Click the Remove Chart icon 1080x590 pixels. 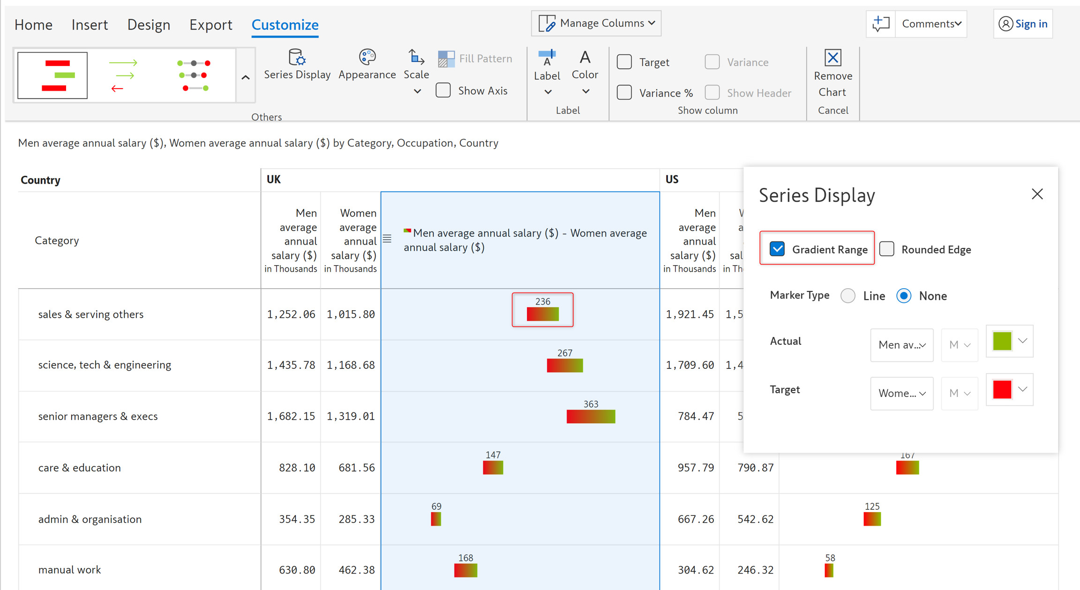pyautogui.click(x=832, y=58)
